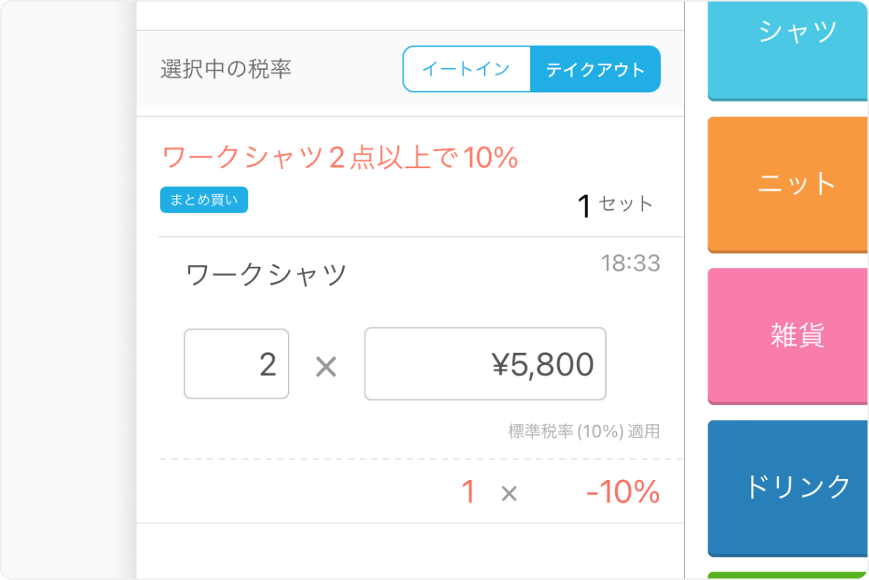Click the red -10% discount value
Screen dimensions: 869x580
(623, 492)
